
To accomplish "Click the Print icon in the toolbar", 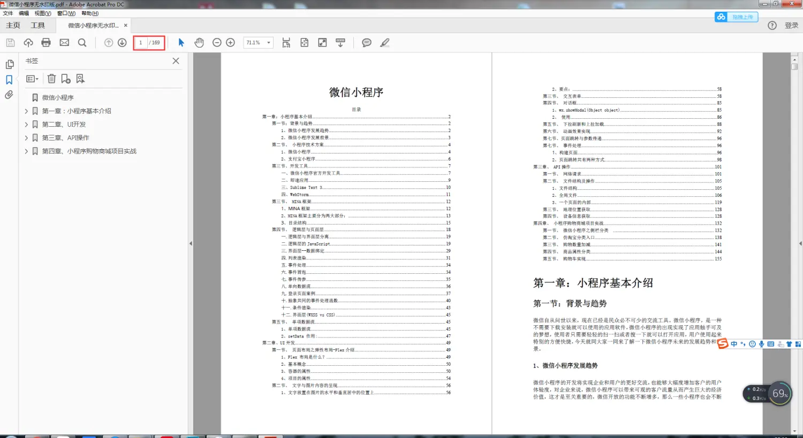I will [46, 43].
